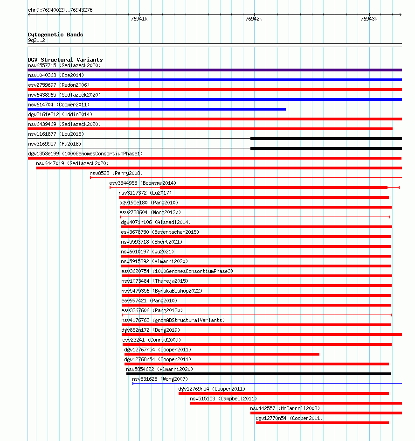Click esv3620754 (1000GenomesConsortiumPhase3) label

coord(177,272)
